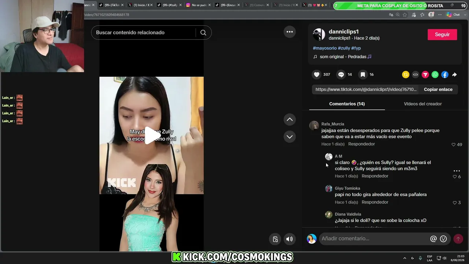Open danniclips1 profile name
The image size is (469, 264).
[344, 32]
